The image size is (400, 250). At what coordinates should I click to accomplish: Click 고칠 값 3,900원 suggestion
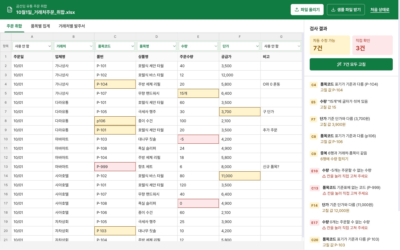point(332,124)
